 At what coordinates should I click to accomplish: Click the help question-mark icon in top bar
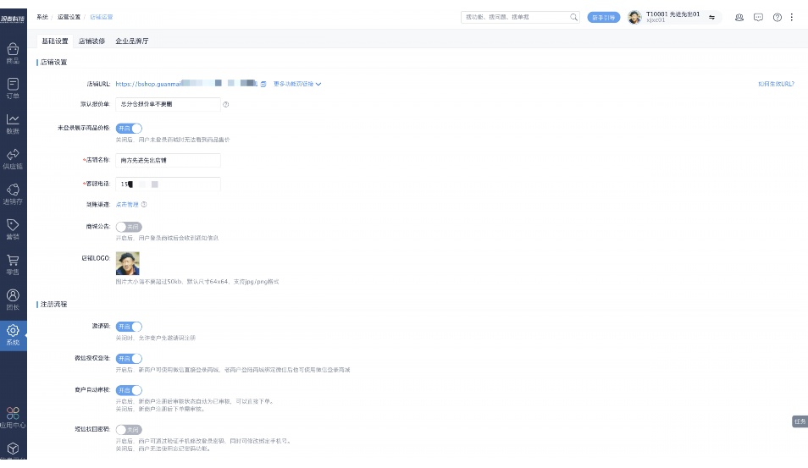(x=777, y=17)
